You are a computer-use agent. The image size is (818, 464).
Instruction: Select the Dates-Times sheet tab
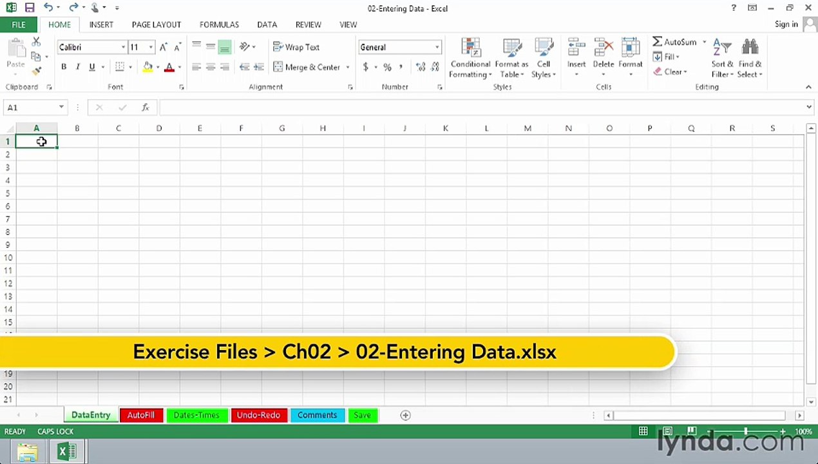pyautogui.click(x=196, y=415)
